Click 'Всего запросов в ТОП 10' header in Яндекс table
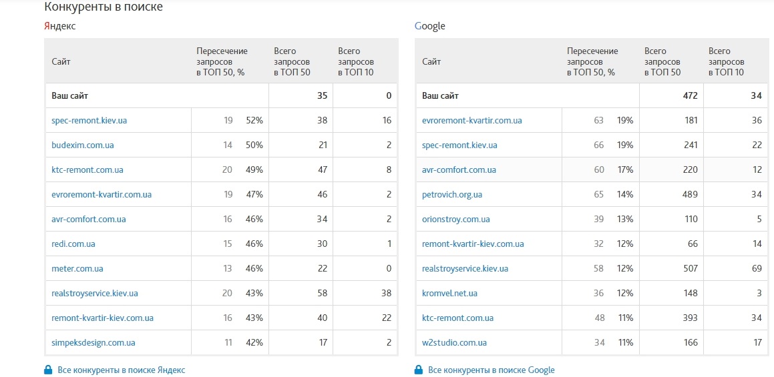The height and width of the screenshot is (377, 774). coord(355,61)
